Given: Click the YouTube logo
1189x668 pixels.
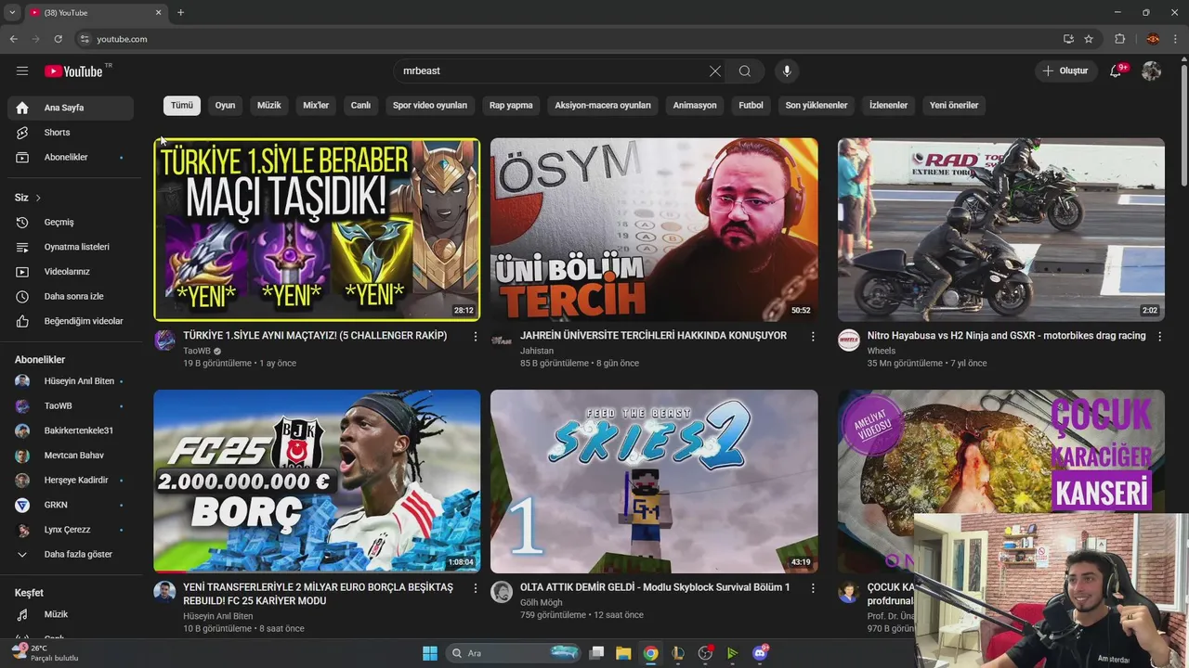Looking at the screenshot, I should (74, 71).
